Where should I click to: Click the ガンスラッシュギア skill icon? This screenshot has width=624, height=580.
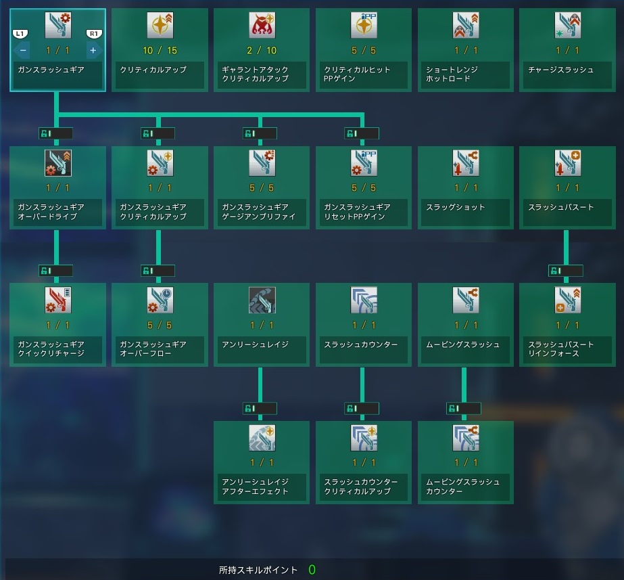coord(57,26)
